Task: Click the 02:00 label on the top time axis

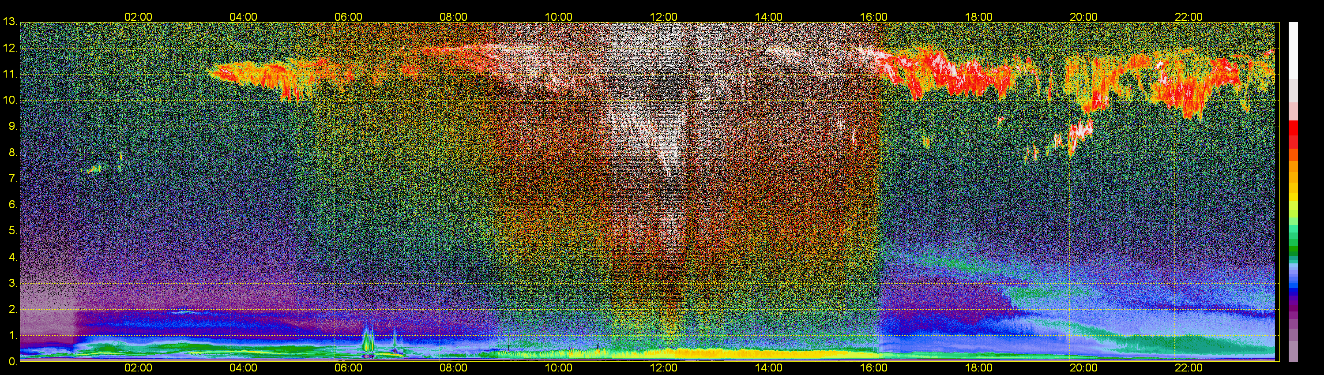Action: point(138,17)
